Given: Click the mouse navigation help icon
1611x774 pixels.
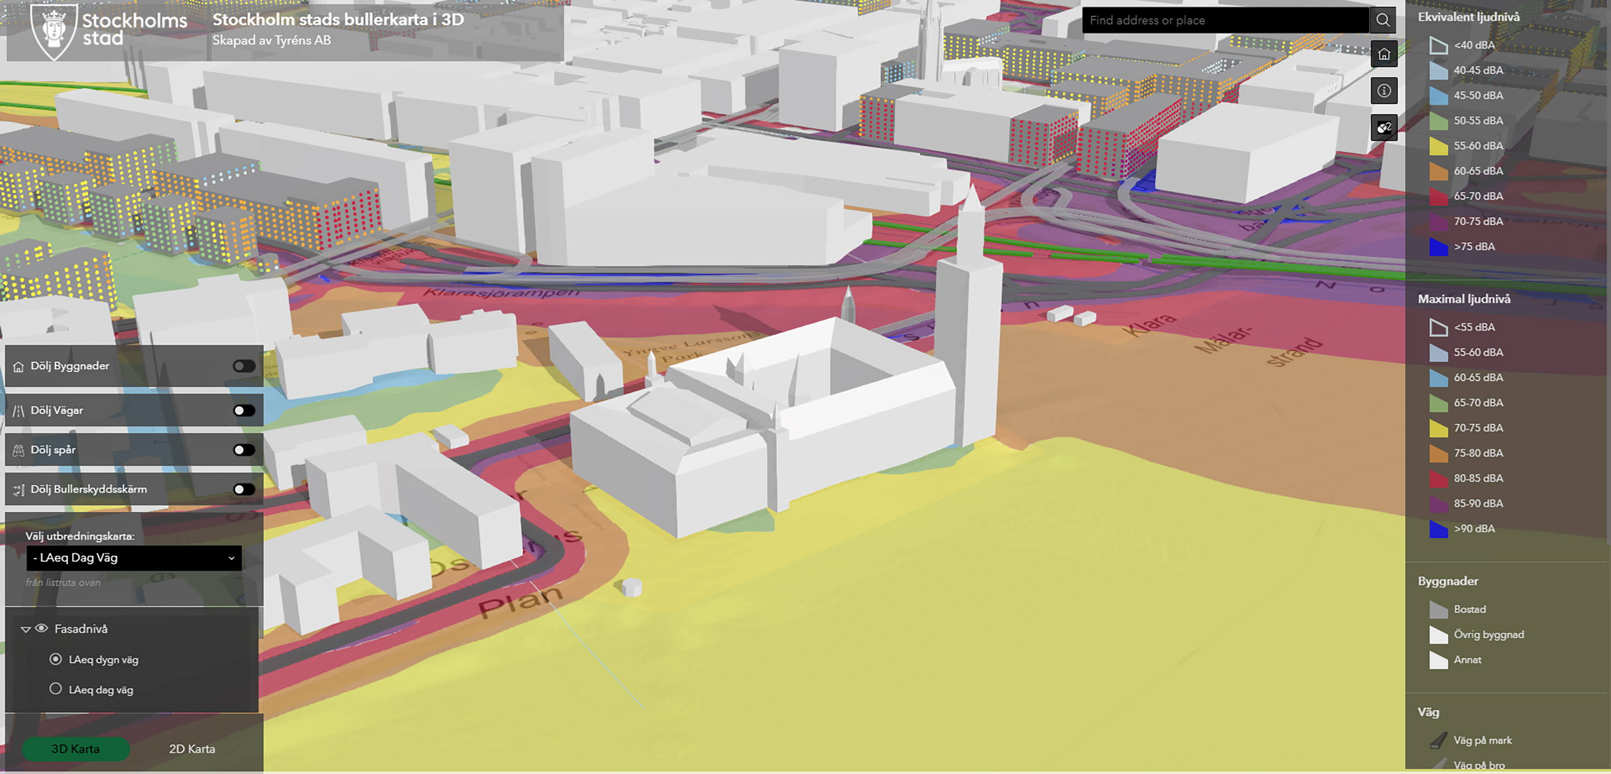Looking at the screenshot, I should coord(1384,127).
